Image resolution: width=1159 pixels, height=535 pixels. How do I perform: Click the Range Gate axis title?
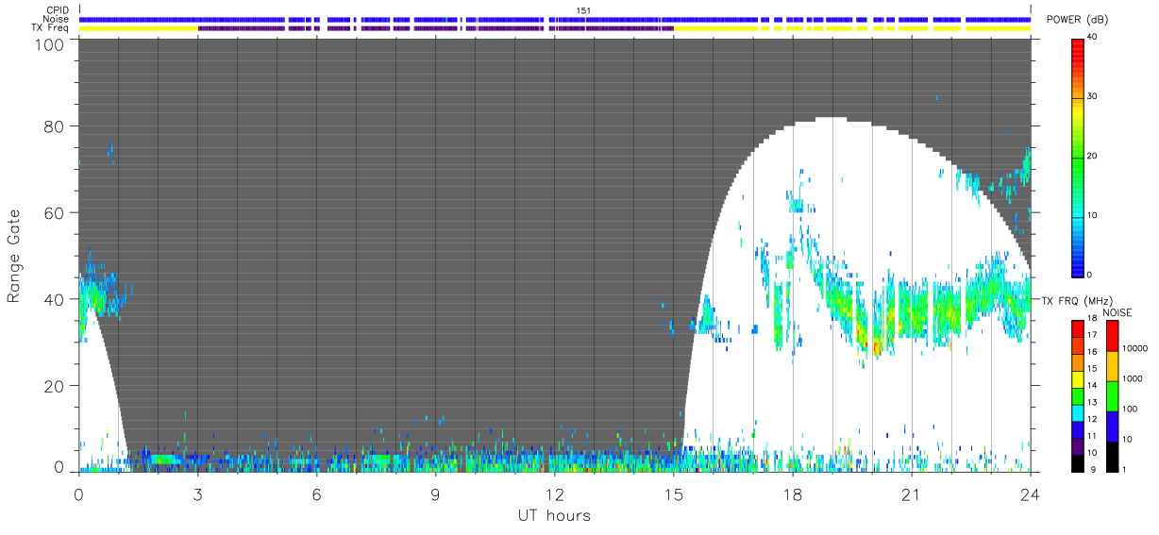(14, 255)
